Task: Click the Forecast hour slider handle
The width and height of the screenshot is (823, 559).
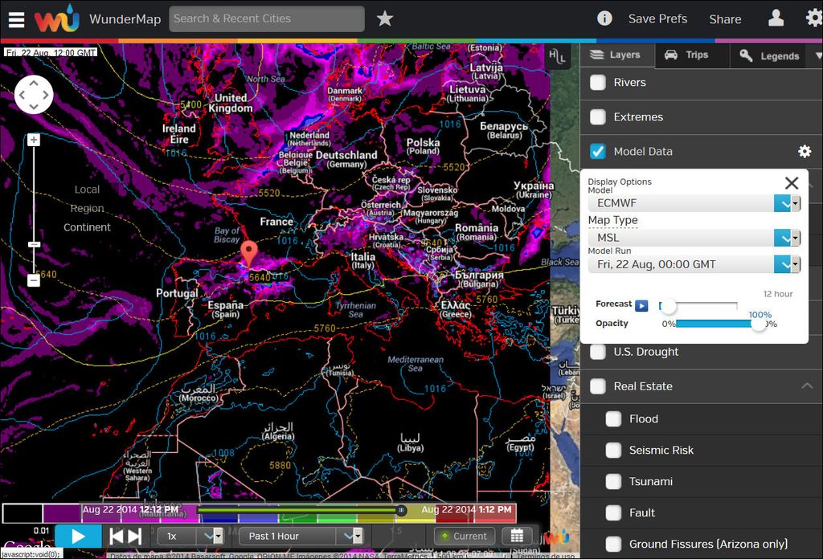Action: click(668, 306)
